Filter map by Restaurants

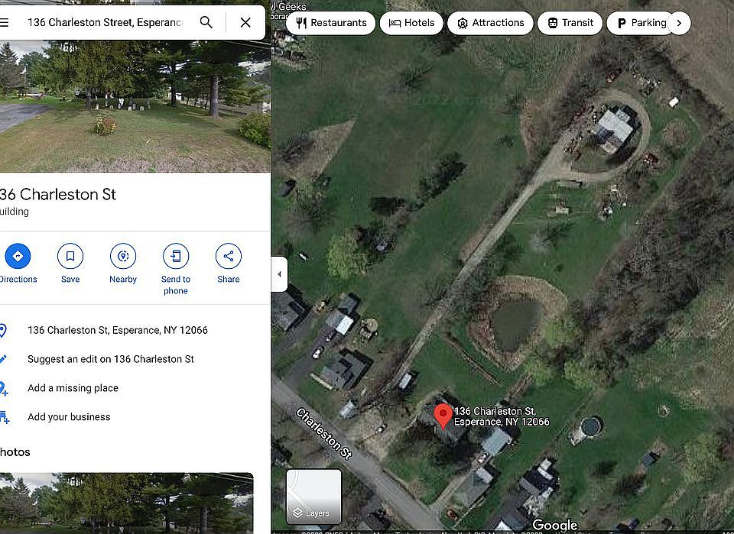pyautogui.click(x=330, y=23)
